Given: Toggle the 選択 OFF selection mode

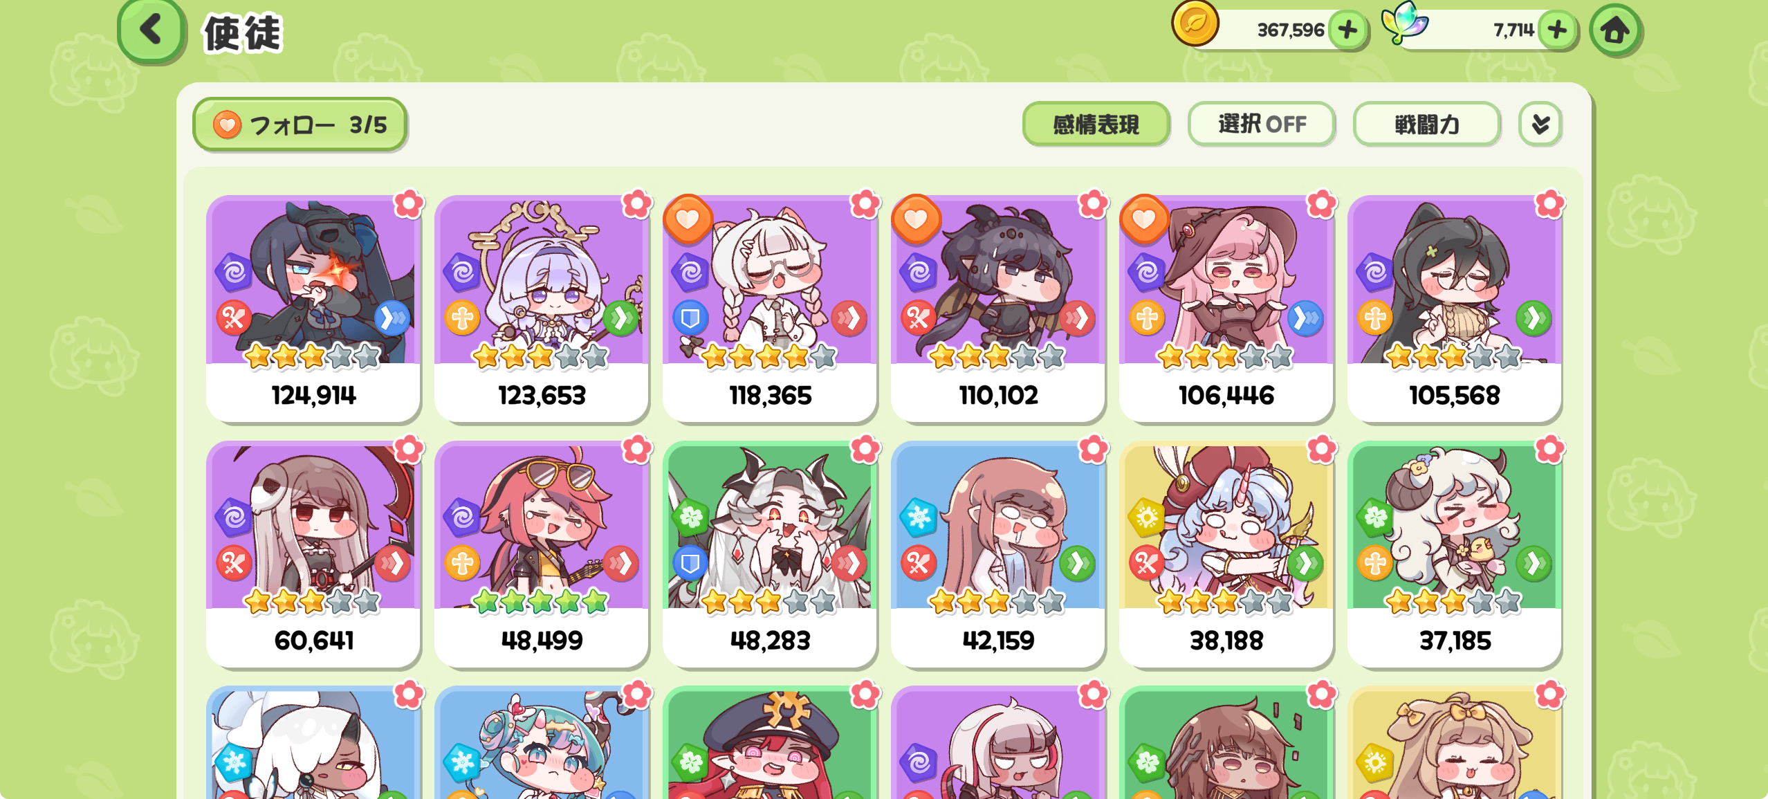Looking at the screenshot, I should click(x=1262, y=125).
